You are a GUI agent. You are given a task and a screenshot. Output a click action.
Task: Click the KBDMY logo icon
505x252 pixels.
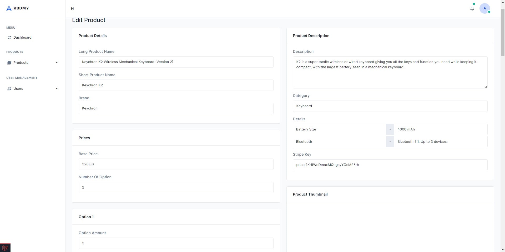click(x=9, y=8)
